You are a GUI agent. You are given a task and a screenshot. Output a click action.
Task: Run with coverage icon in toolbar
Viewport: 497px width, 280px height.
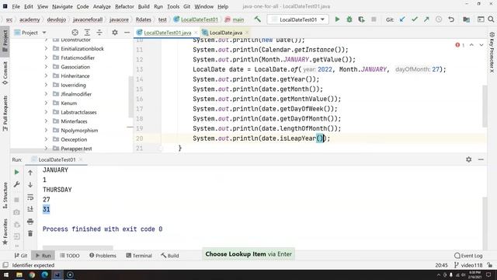(x=361, y=19)
